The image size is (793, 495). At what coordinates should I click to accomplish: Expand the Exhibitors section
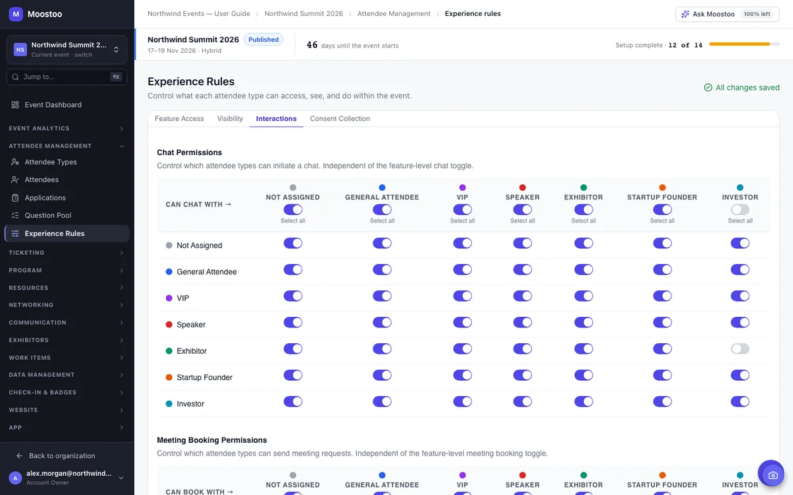(x=67, y=340)
